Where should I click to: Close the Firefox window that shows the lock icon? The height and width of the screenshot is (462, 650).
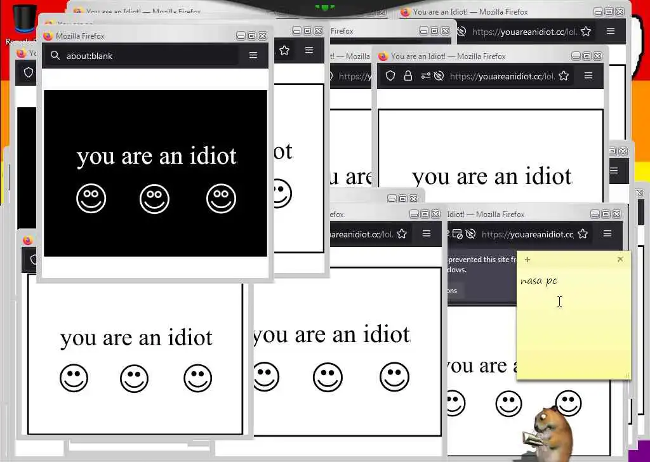click(x=598, y=56)
